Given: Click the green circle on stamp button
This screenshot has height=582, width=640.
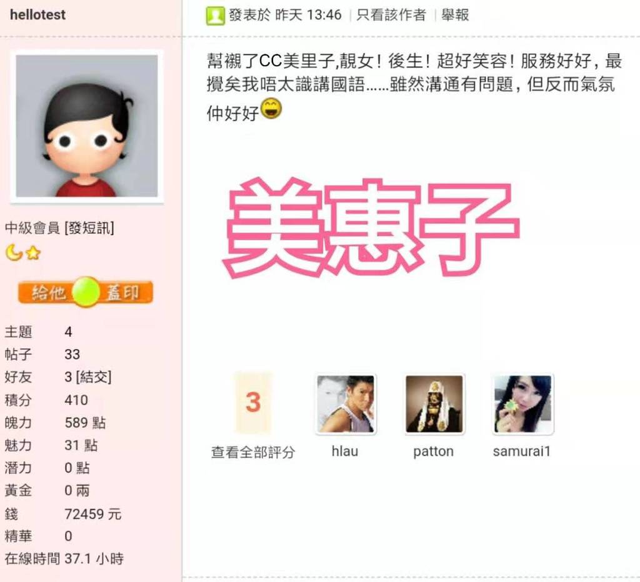Looking at the screenshot, I should [x=86, y=292].
